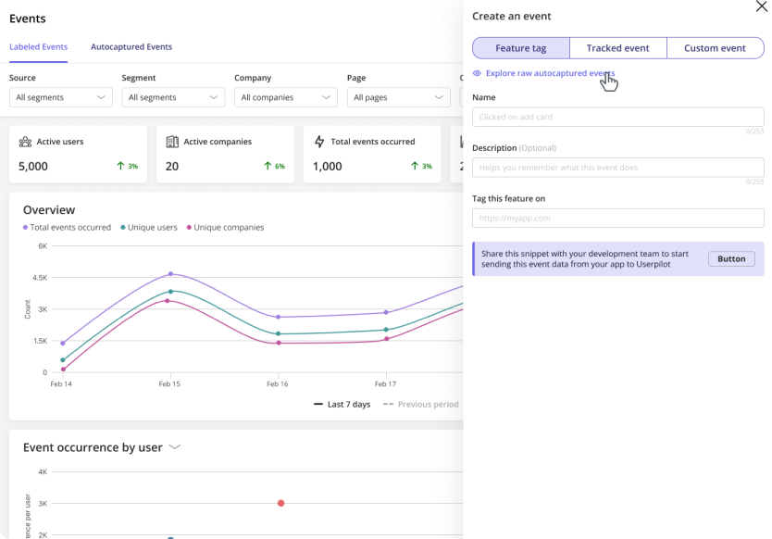The image size is (772, 539).
Task: Click the event Name input field
Action: [x=617, y=117]
